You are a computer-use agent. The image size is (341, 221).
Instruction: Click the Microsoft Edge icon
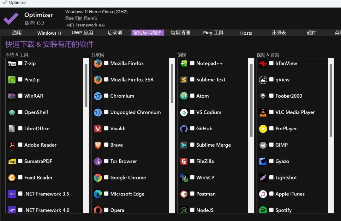98,194
